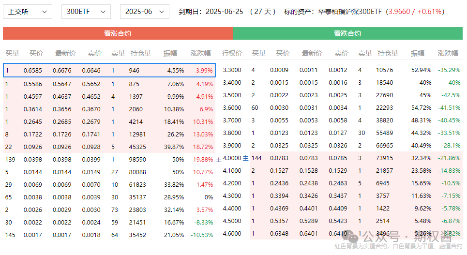Click the 3.99% change in the first call row
This screenshot has width=467, height=255.
[204, 71]
